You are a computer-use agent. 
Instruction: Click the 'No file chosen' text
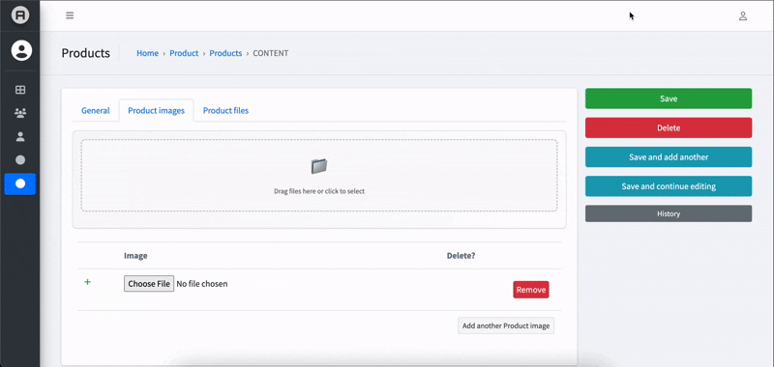pos(202,284)
